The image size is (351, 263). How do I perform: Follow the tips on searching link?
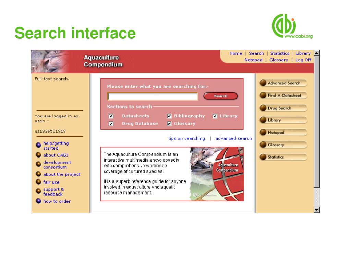[186, 138]
